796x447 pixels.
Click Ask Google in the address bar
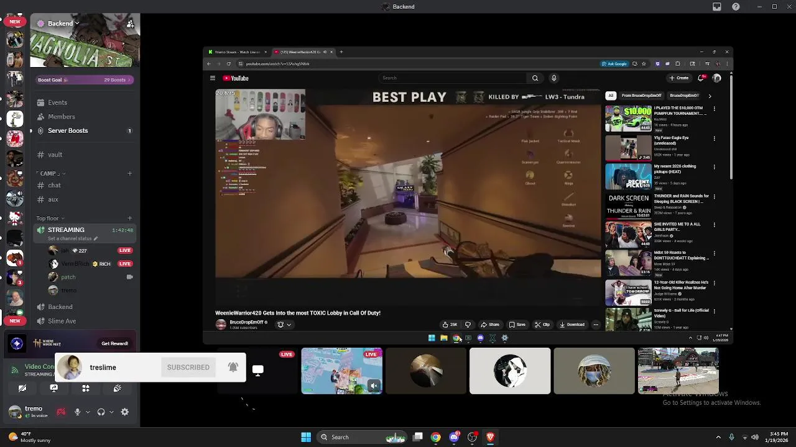(x=614, y=64)
